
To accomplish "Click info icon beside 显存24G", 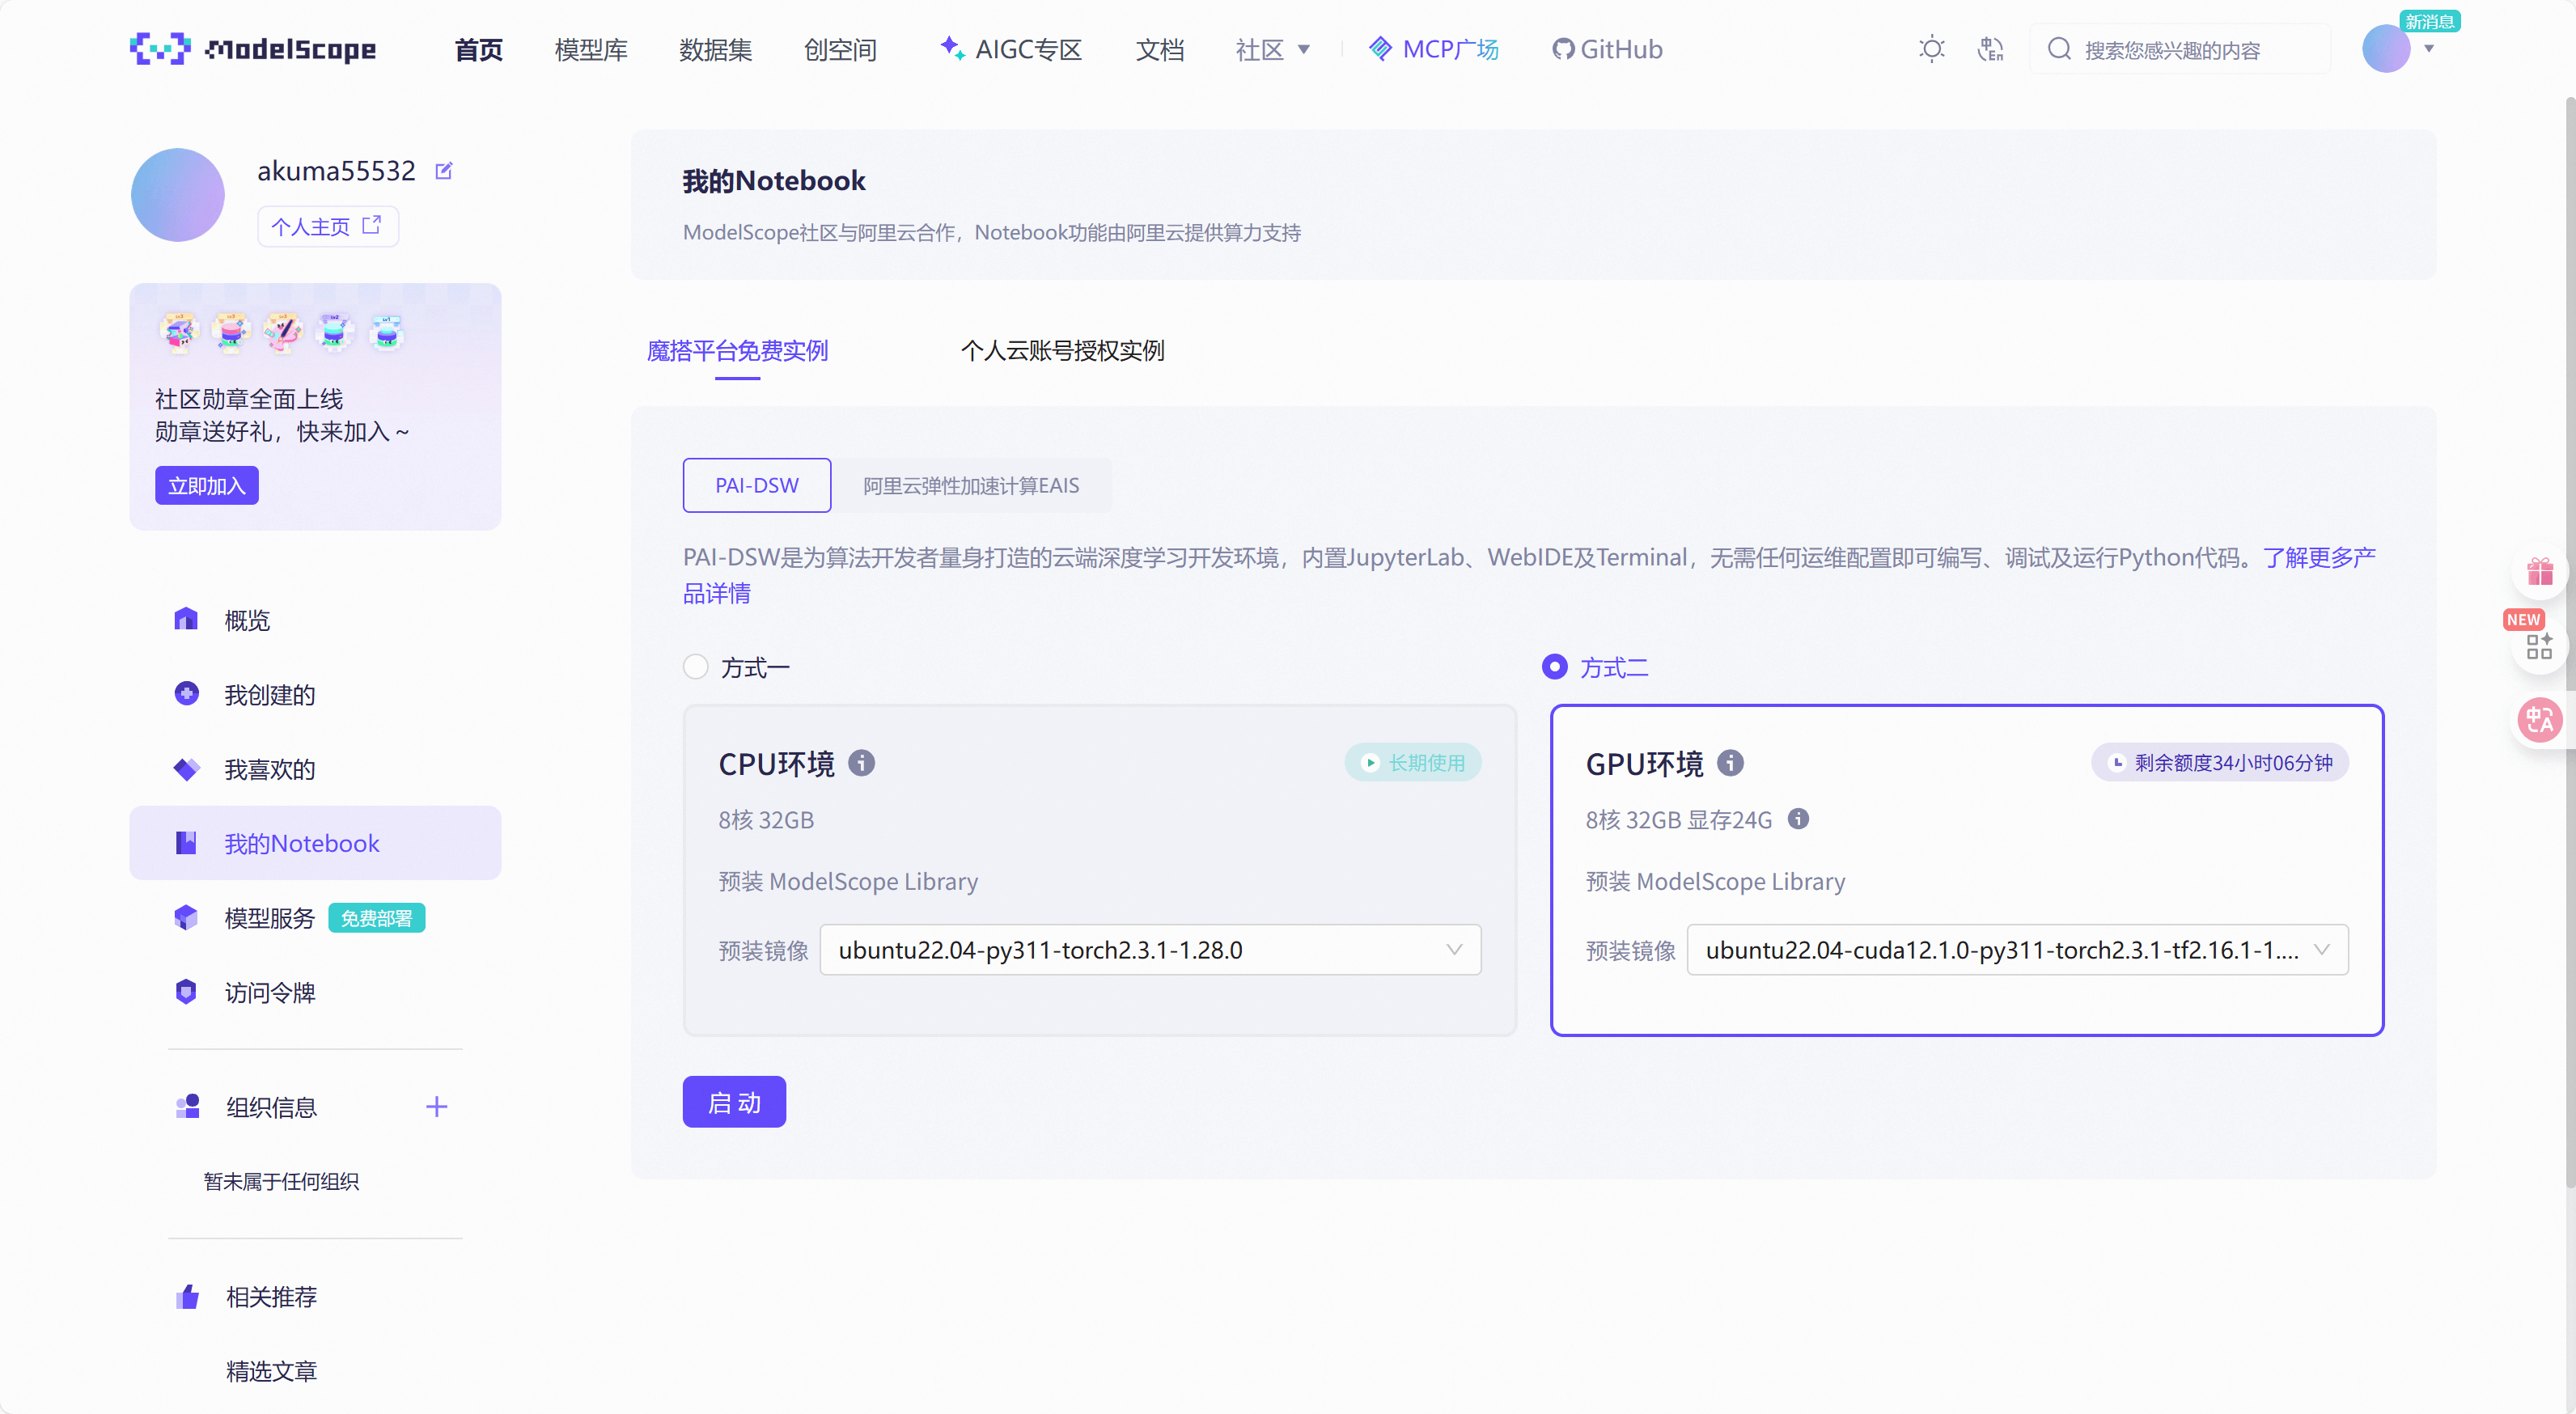I will (1798, 819).
